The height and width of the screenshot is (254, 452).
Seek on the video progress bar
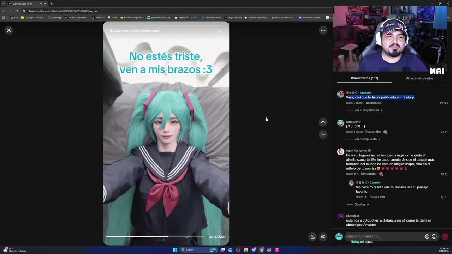[155, 237]
